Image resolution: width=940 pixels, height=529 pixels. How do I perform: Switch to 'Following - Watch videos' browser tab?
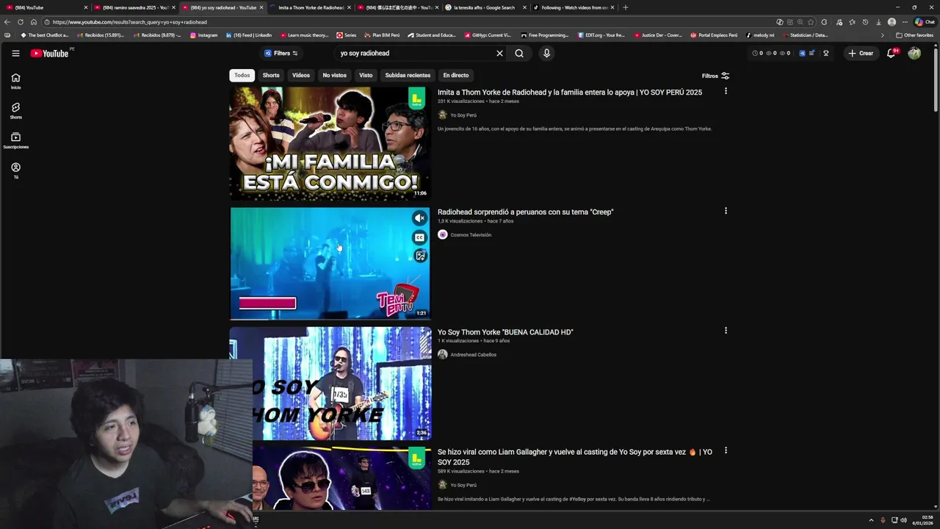pos(573,7)
